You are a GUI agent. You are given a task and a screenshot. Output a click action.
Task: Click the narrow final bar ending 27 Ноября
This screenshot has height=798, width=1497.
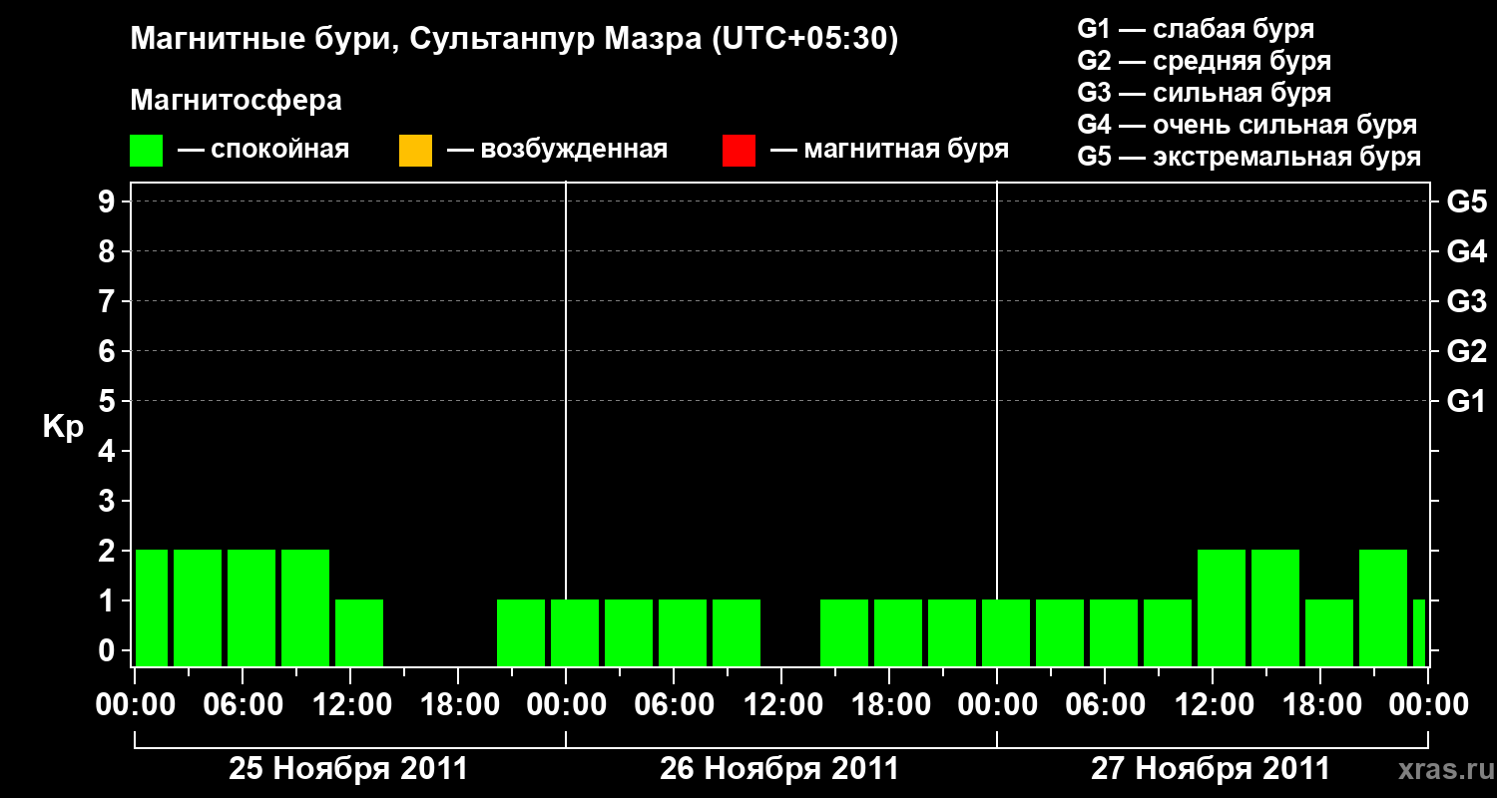(x=1419, y=632)
